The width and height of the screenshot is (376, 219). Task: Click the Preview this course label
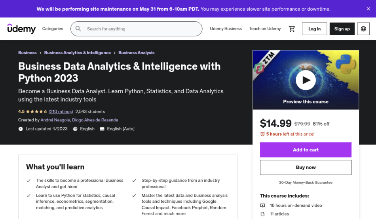[306, 102]
